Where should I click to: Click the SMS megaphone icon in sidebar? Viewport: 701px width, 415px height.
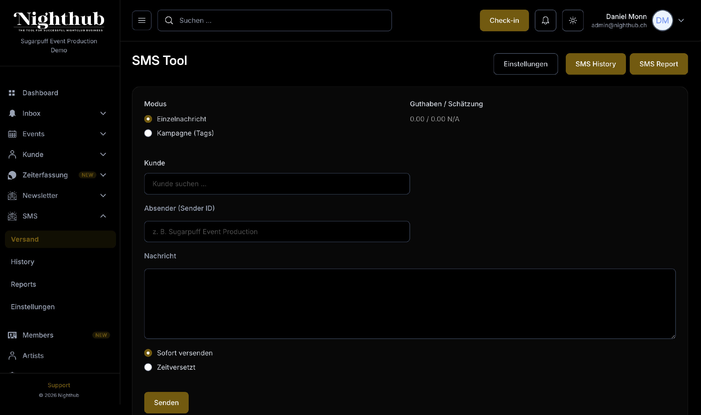12,216
